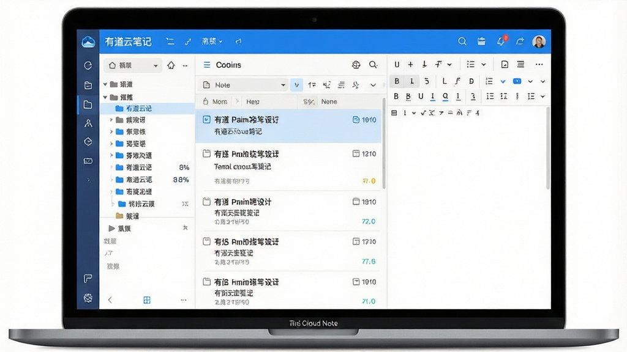Click the hamburger menu next to Cooins
Image resolution: width=627 pixels, height=352 pixels.
(207, 65)
